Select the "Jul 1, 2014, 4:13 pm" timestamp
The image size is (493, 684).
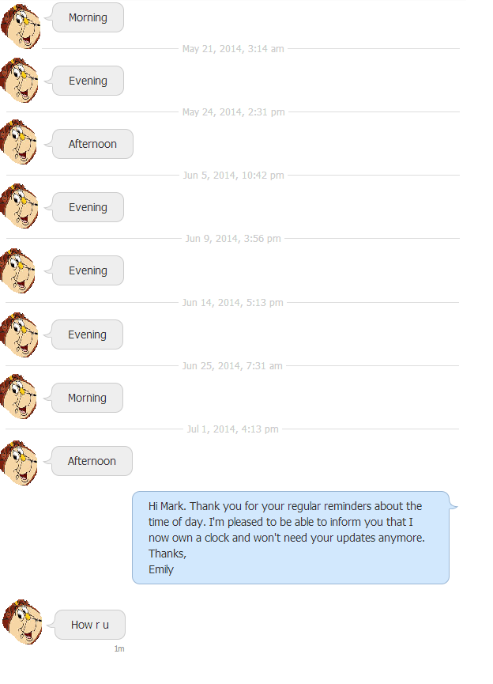232,429
